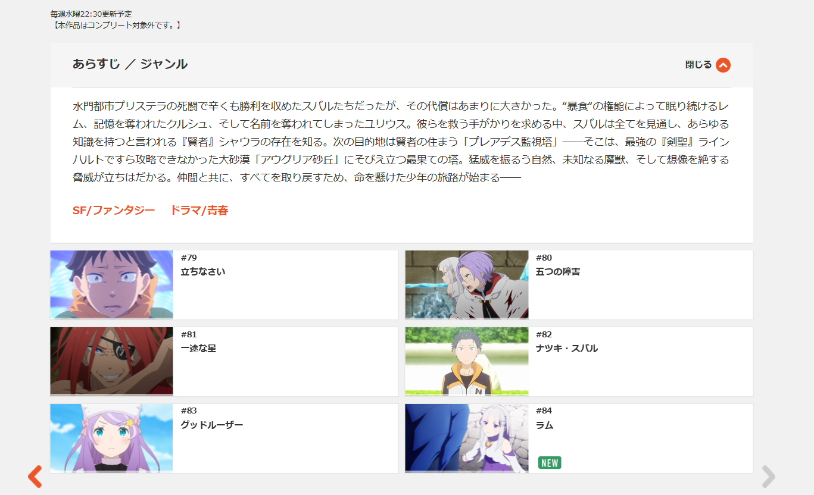Select episode title 五つの障害

pos(558,271)
